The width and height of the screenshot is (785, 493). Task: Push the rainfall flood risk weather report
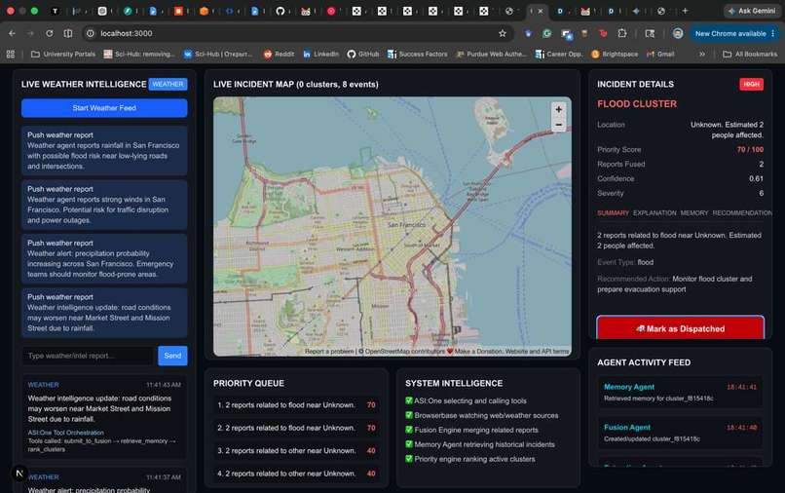(x=104, y=150)
